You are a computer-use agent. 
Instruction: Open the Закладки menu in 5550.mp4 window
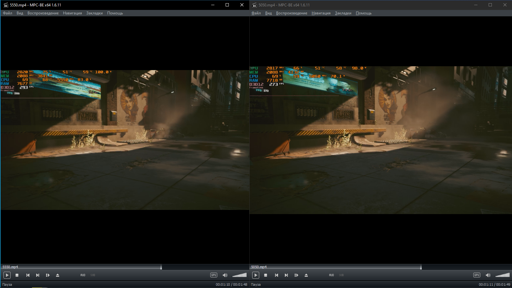tap(94, 13)
